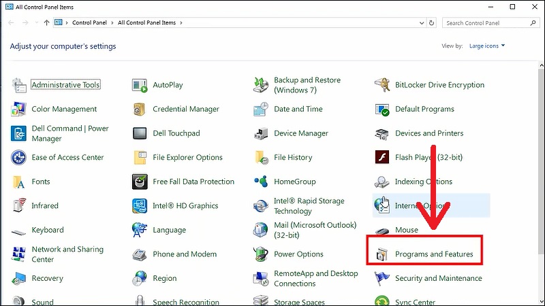
Task: Open the Dell Command Power Manager icon
Action: (19, 133)
